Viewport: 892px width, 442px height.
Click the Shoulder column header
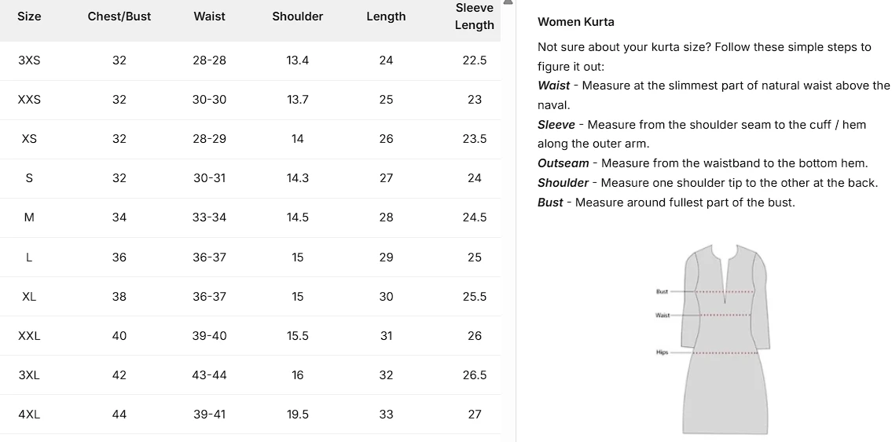coord(298,16)
